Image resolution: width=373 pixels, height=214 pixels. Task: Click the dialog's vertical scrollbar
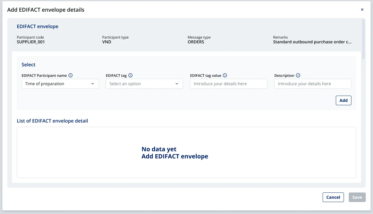(x=363, y=39)
